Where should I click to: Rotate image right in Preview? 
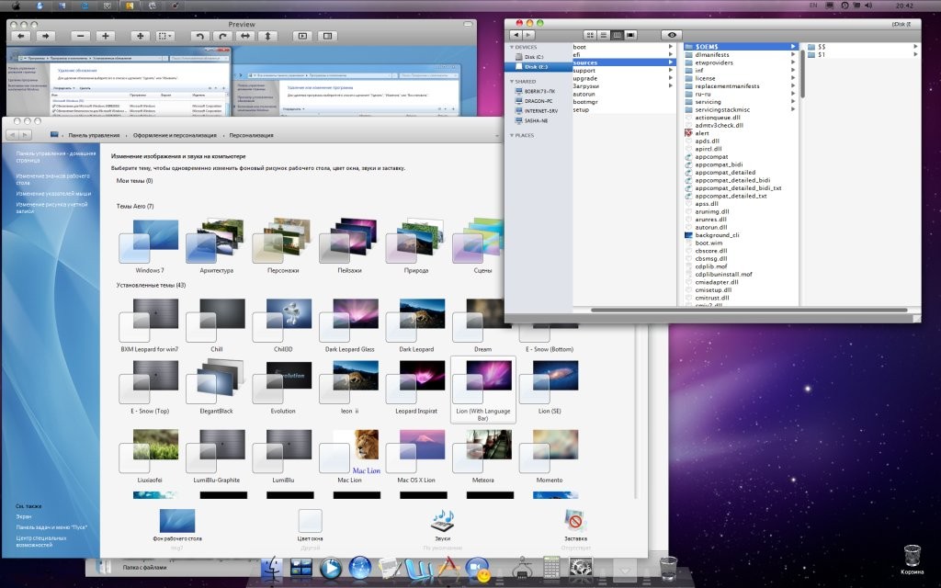point(222,36)
